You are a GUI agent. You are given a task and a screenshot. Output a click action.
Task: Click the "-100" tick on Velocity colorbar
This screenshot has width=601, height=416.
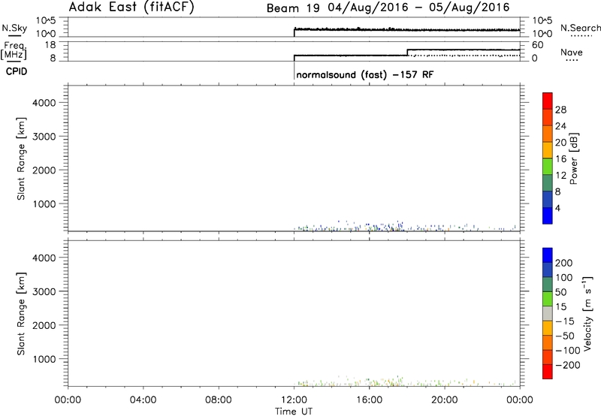click(568, 351)
